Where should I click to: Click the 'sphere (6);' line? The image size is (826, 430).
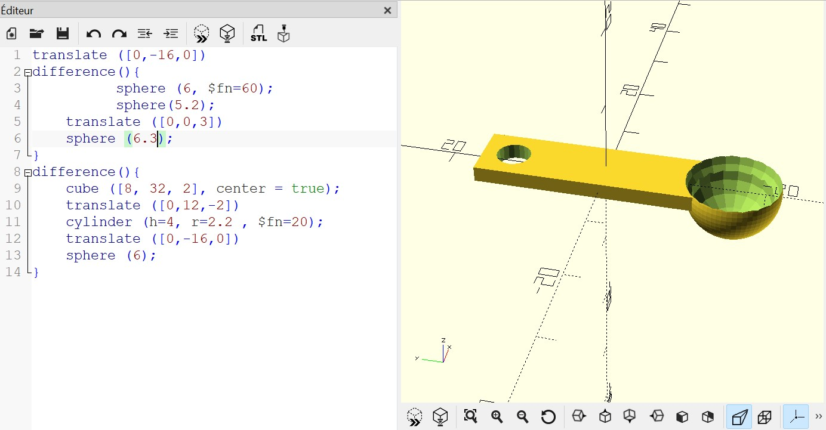tap(111, 255)
